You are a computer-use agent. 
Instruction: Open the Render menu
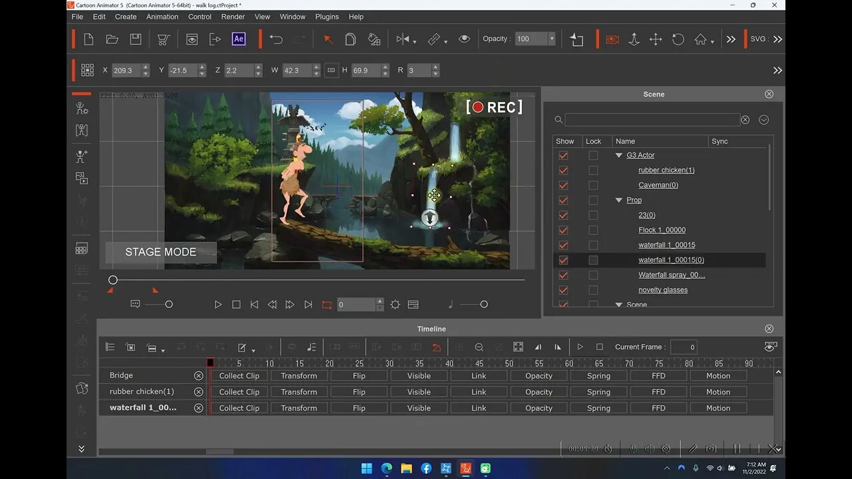coord(233,17)
